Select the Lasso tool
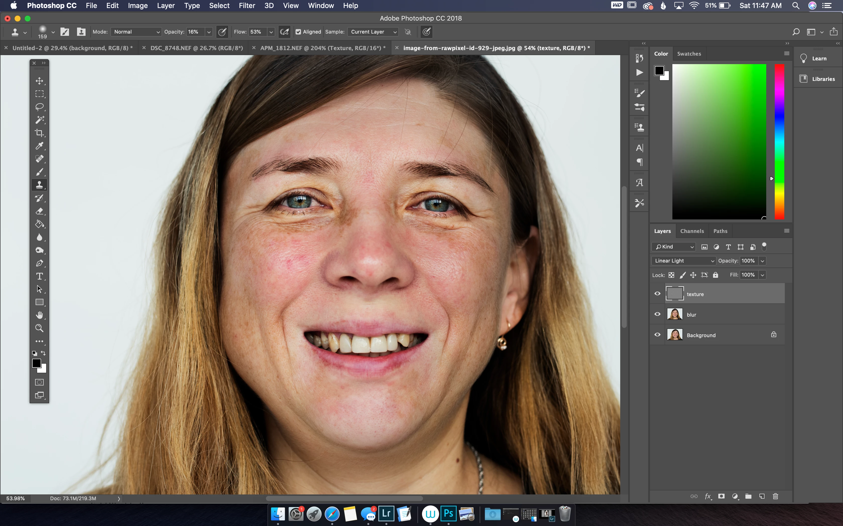Image resolution: width=843 pixels, height=526 pixels. pyautogui.click(x=39, y=107)
